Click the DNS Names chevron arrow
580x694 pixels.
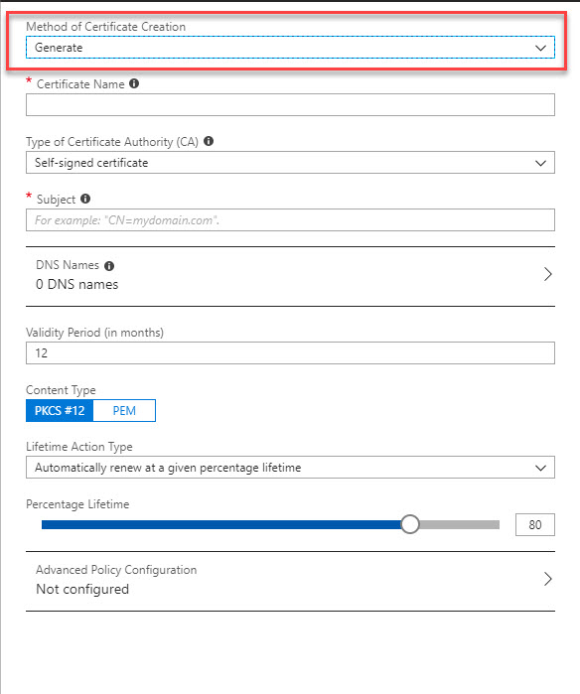(547, 274)
